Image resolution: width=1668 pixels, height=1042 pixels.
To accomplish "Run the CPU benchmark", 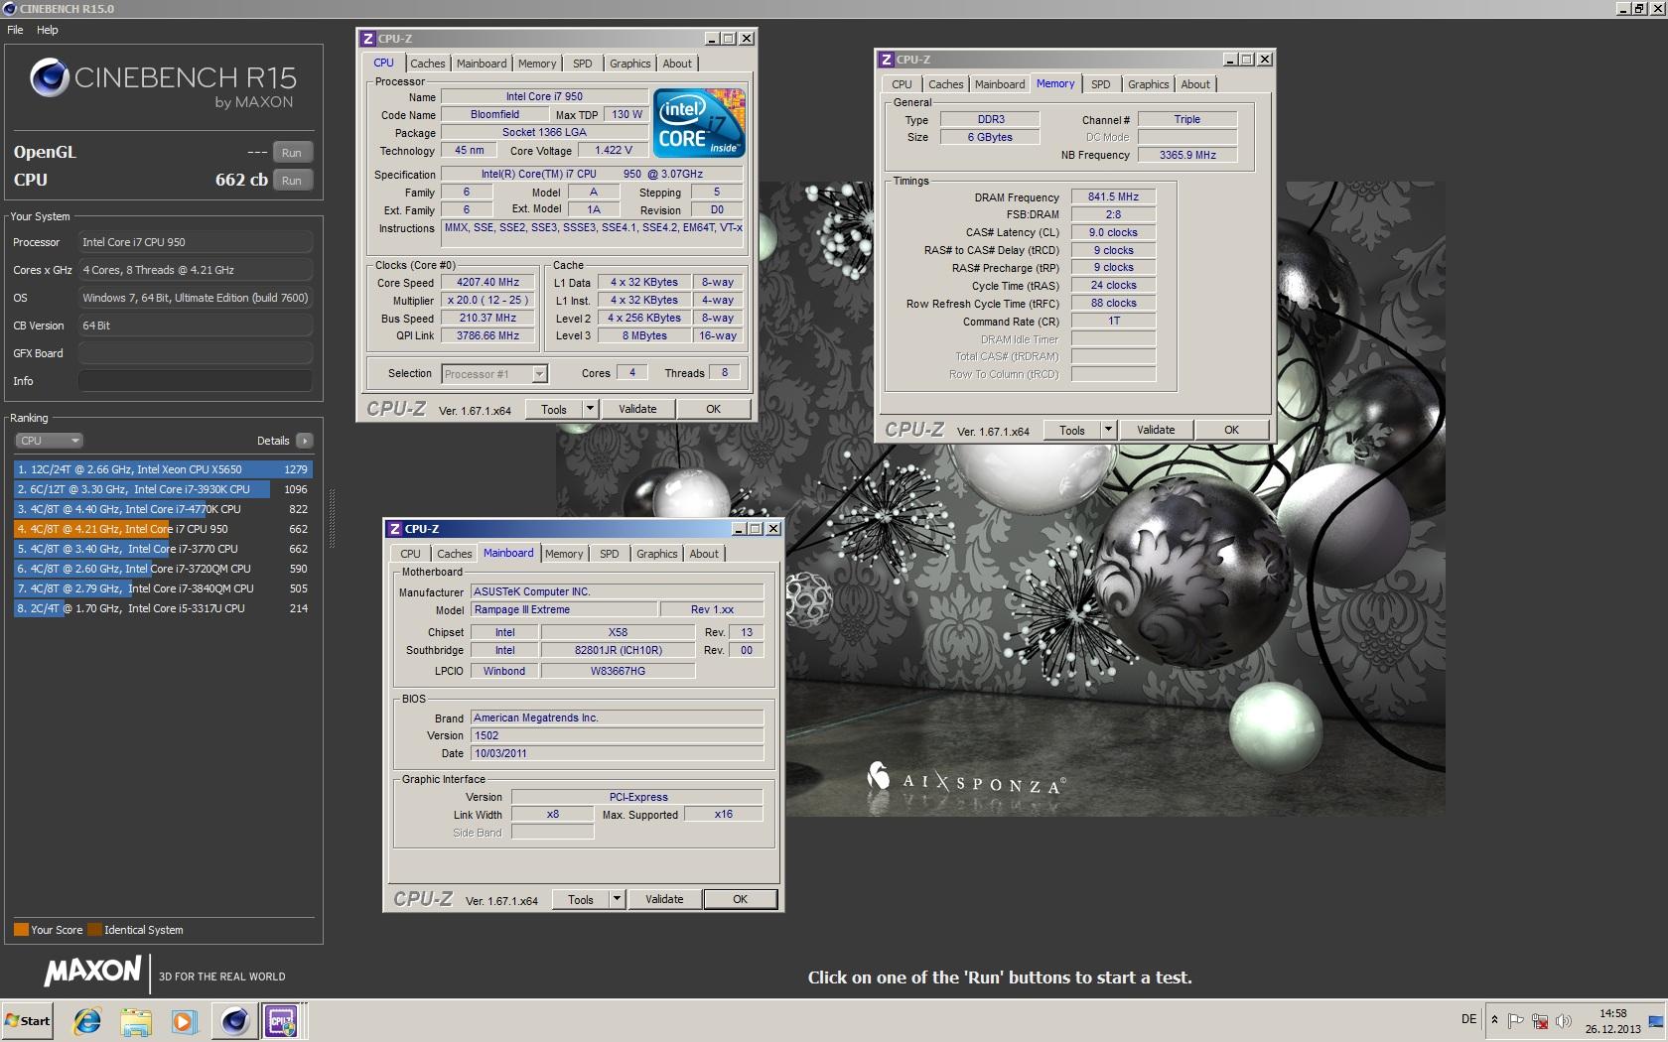I will click(291, 181).
